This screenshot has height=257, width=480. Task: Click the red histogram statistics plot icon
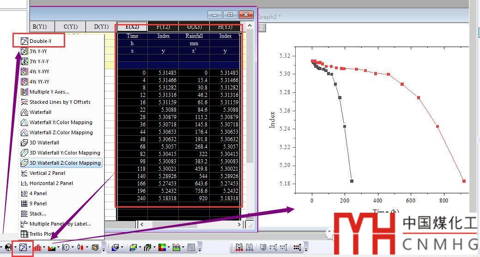38,248
